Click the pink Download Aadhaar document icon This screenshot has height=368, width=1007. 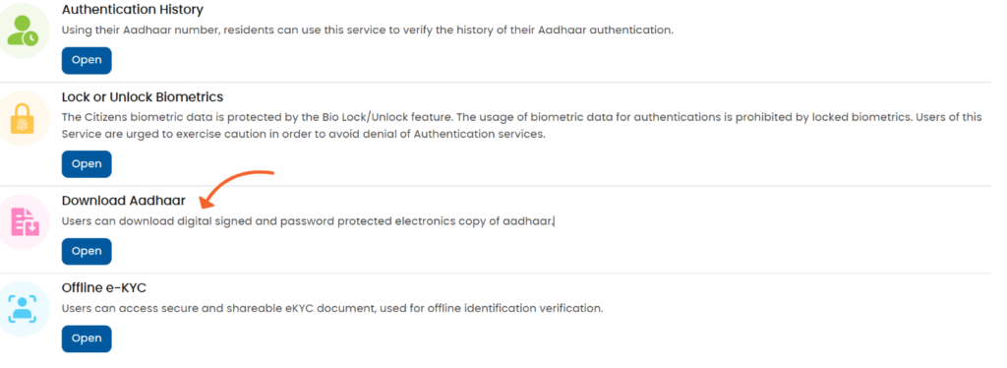pos(25,221)
